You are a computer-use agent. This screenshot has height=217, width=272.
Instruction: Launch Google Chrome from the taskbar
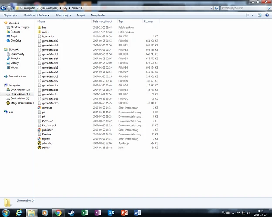58,213
